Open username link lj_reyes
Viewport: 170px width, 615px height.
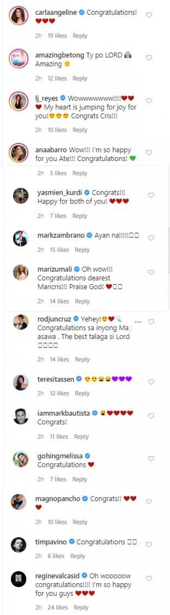click(x=46, y=99)
